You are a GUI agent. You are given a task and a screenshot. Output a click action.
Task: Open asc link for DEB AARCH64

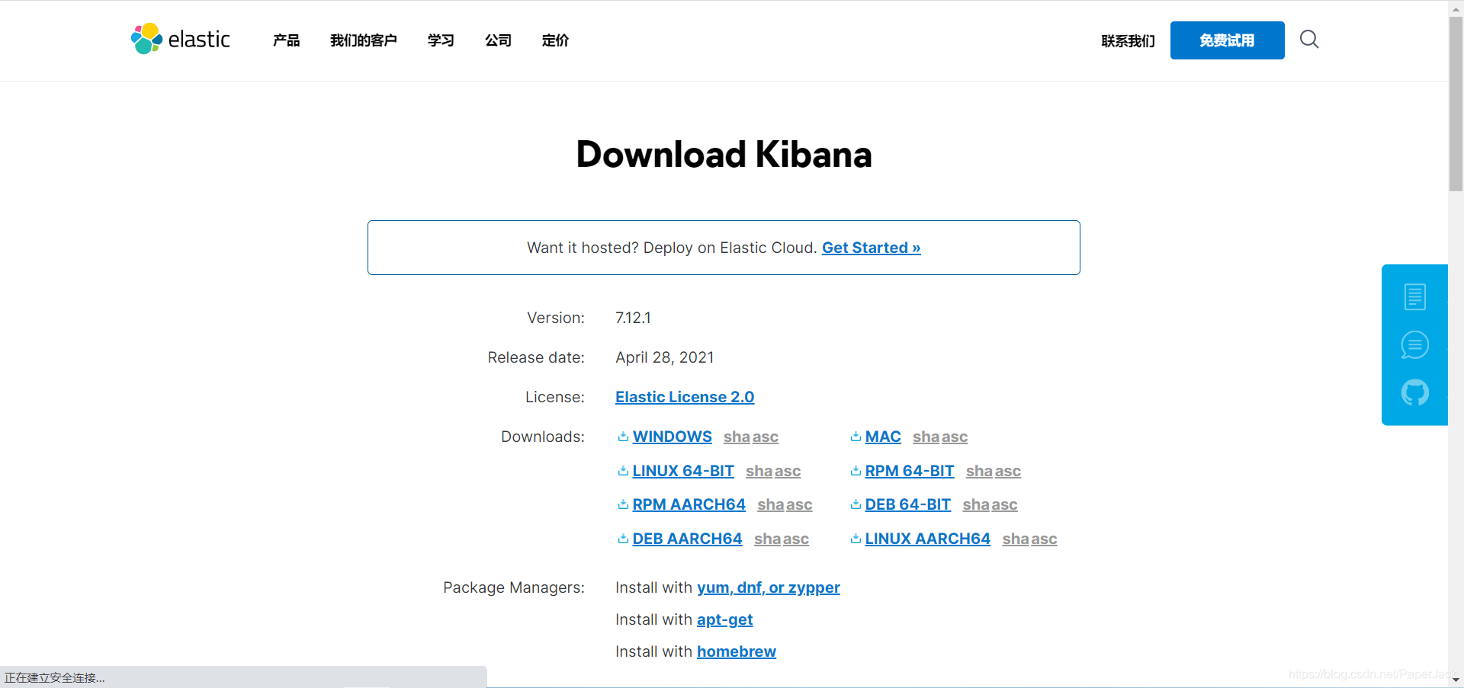(796, 539)
